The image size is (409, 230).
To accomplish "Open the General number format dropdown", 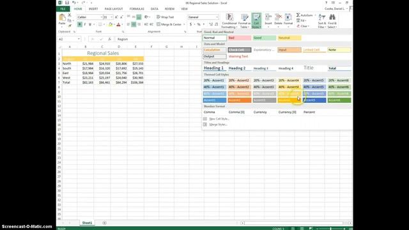I will tap(217, 17).
